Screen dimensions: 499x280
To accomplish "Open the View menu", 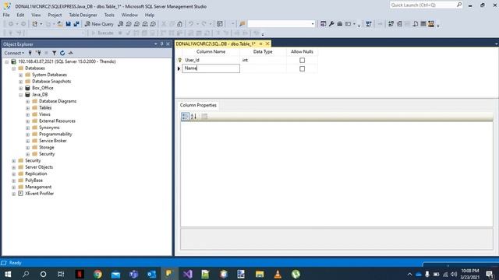I will click(36, 15).
